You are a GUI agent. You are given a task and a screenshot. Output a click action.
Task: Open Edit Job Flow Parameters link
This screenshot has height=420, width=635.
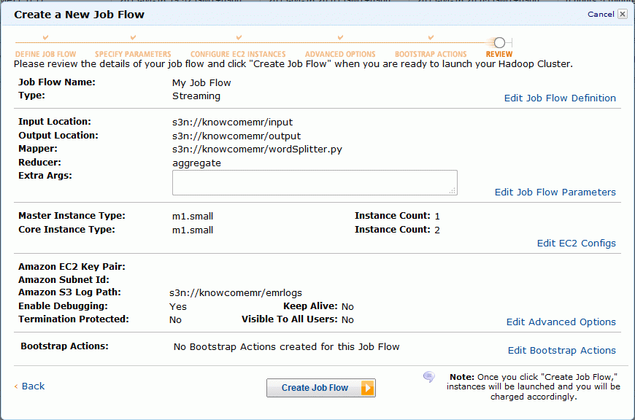pyautogui.click(x=555, y=192)
